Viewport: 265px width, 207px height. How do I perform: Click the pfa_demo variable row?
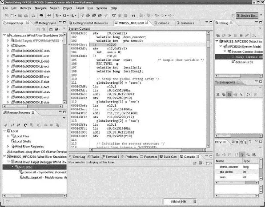click(x=237, y=172)
